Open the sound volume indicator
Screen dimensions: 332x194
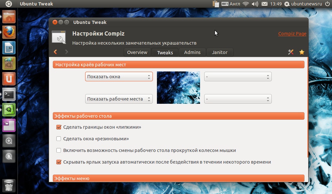pyautogui.click(x=255, y=4)
